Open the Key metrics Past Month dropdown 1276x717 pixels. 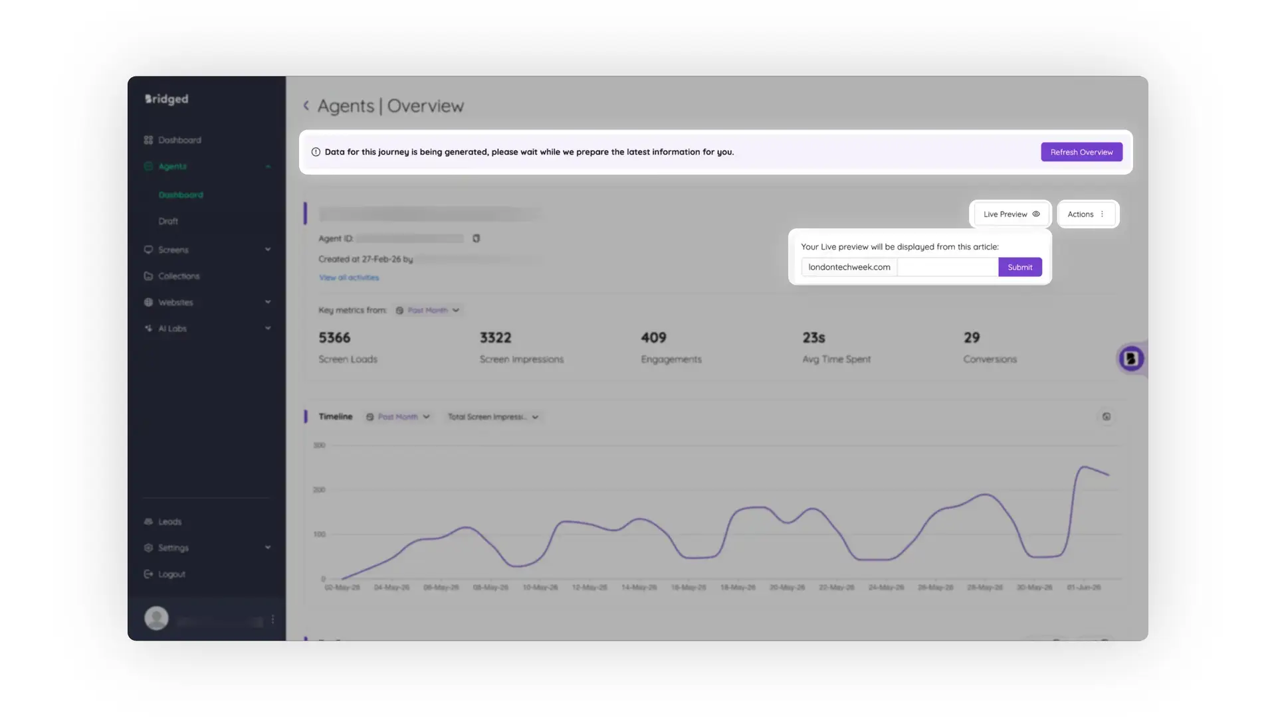(x=427, y=310)
